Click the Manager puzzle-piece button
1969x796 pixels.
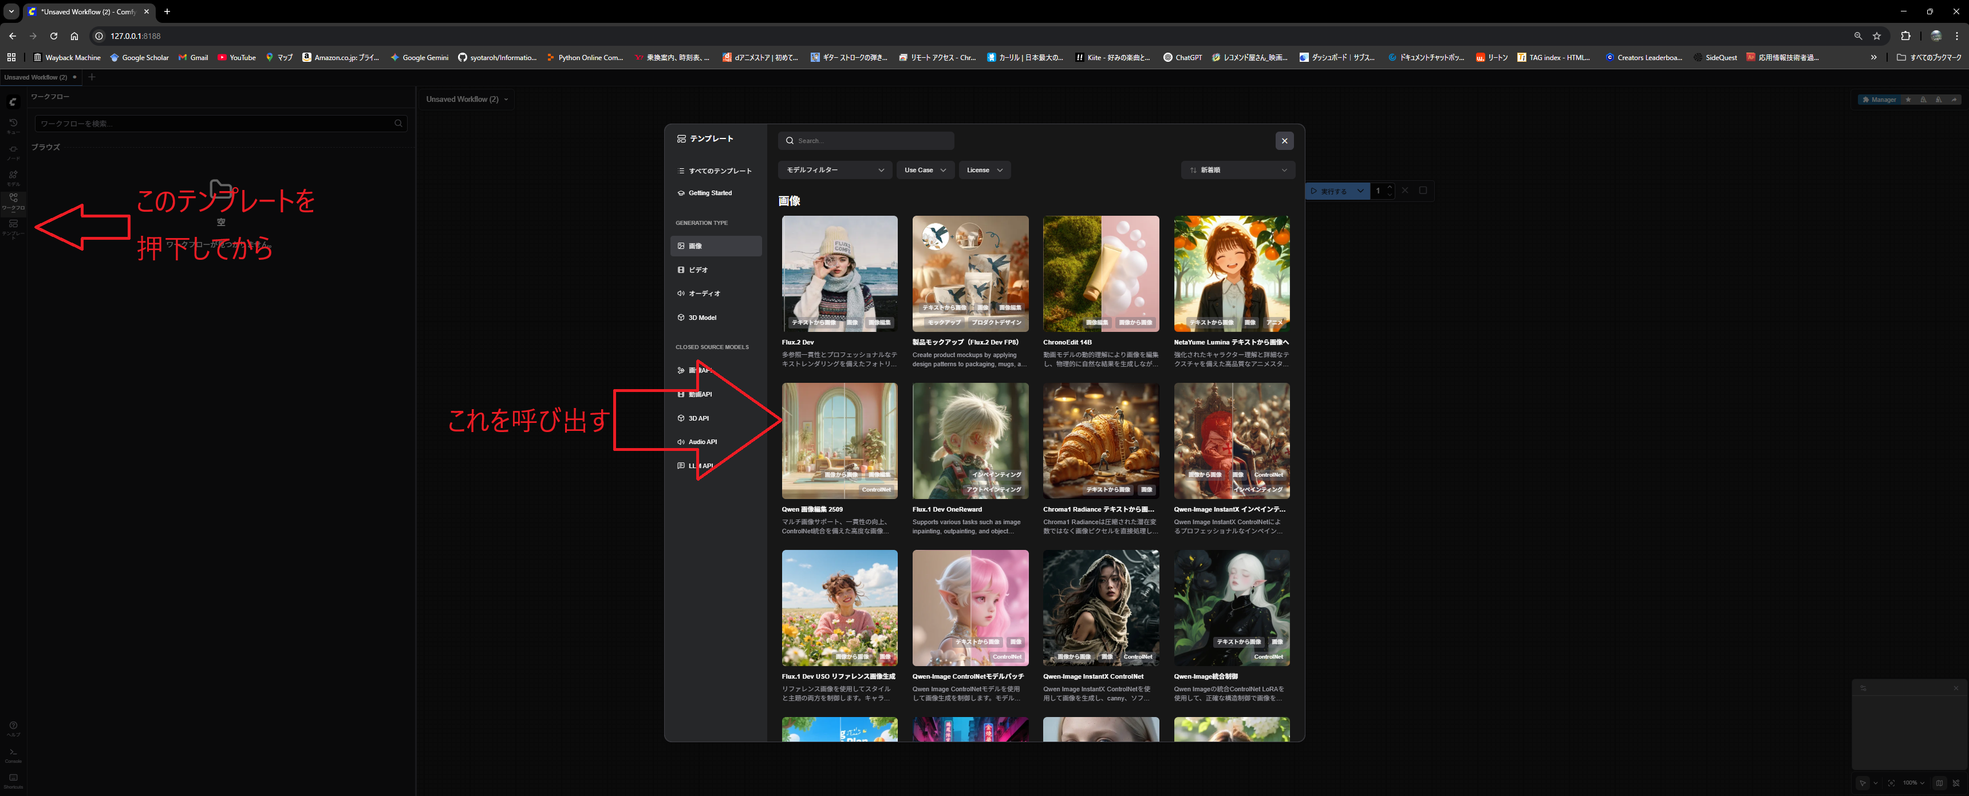click(1879, 100)
